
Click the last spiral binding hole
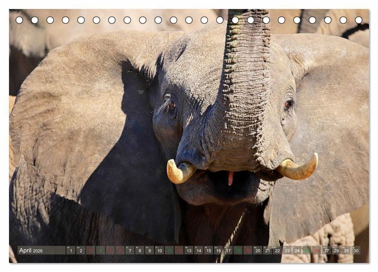(x=359, y=20)
